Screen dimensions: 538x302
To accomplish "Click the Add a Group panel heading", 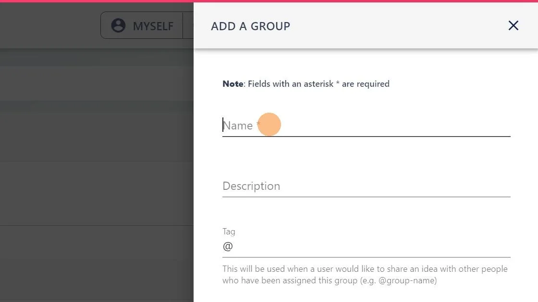I will point(250,26).
